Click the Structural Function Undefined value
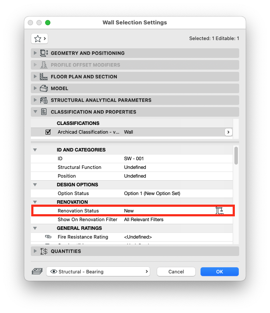The image size is (270, 313). click(x=135, y=167)
